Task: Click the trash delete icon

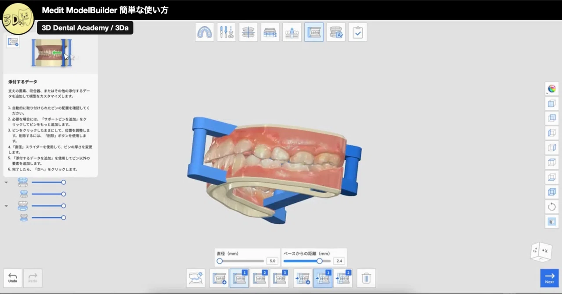Action: coord(366,278)
